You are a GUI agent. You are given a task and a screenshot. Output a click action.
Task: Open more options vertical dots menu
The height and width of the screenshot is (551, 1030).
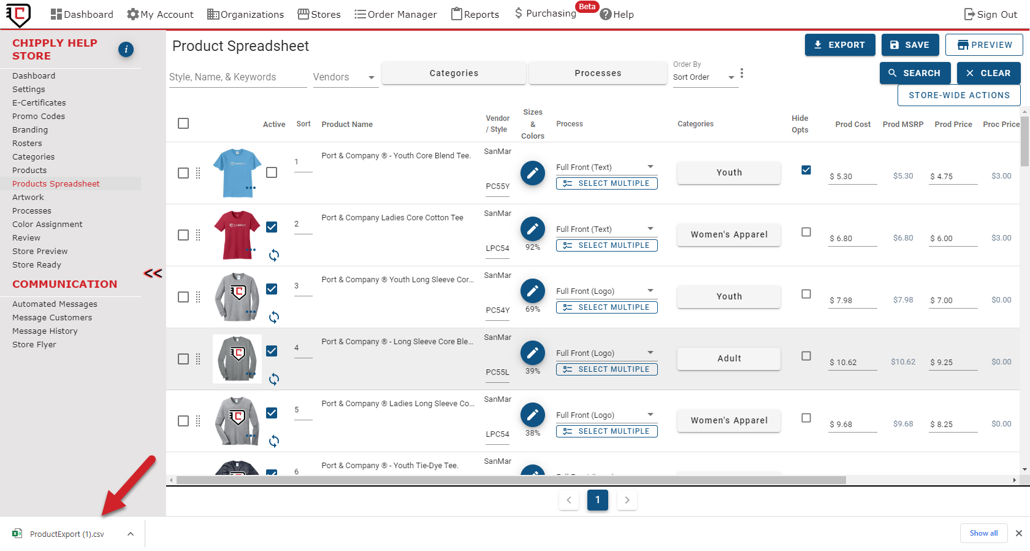[742, 73]
